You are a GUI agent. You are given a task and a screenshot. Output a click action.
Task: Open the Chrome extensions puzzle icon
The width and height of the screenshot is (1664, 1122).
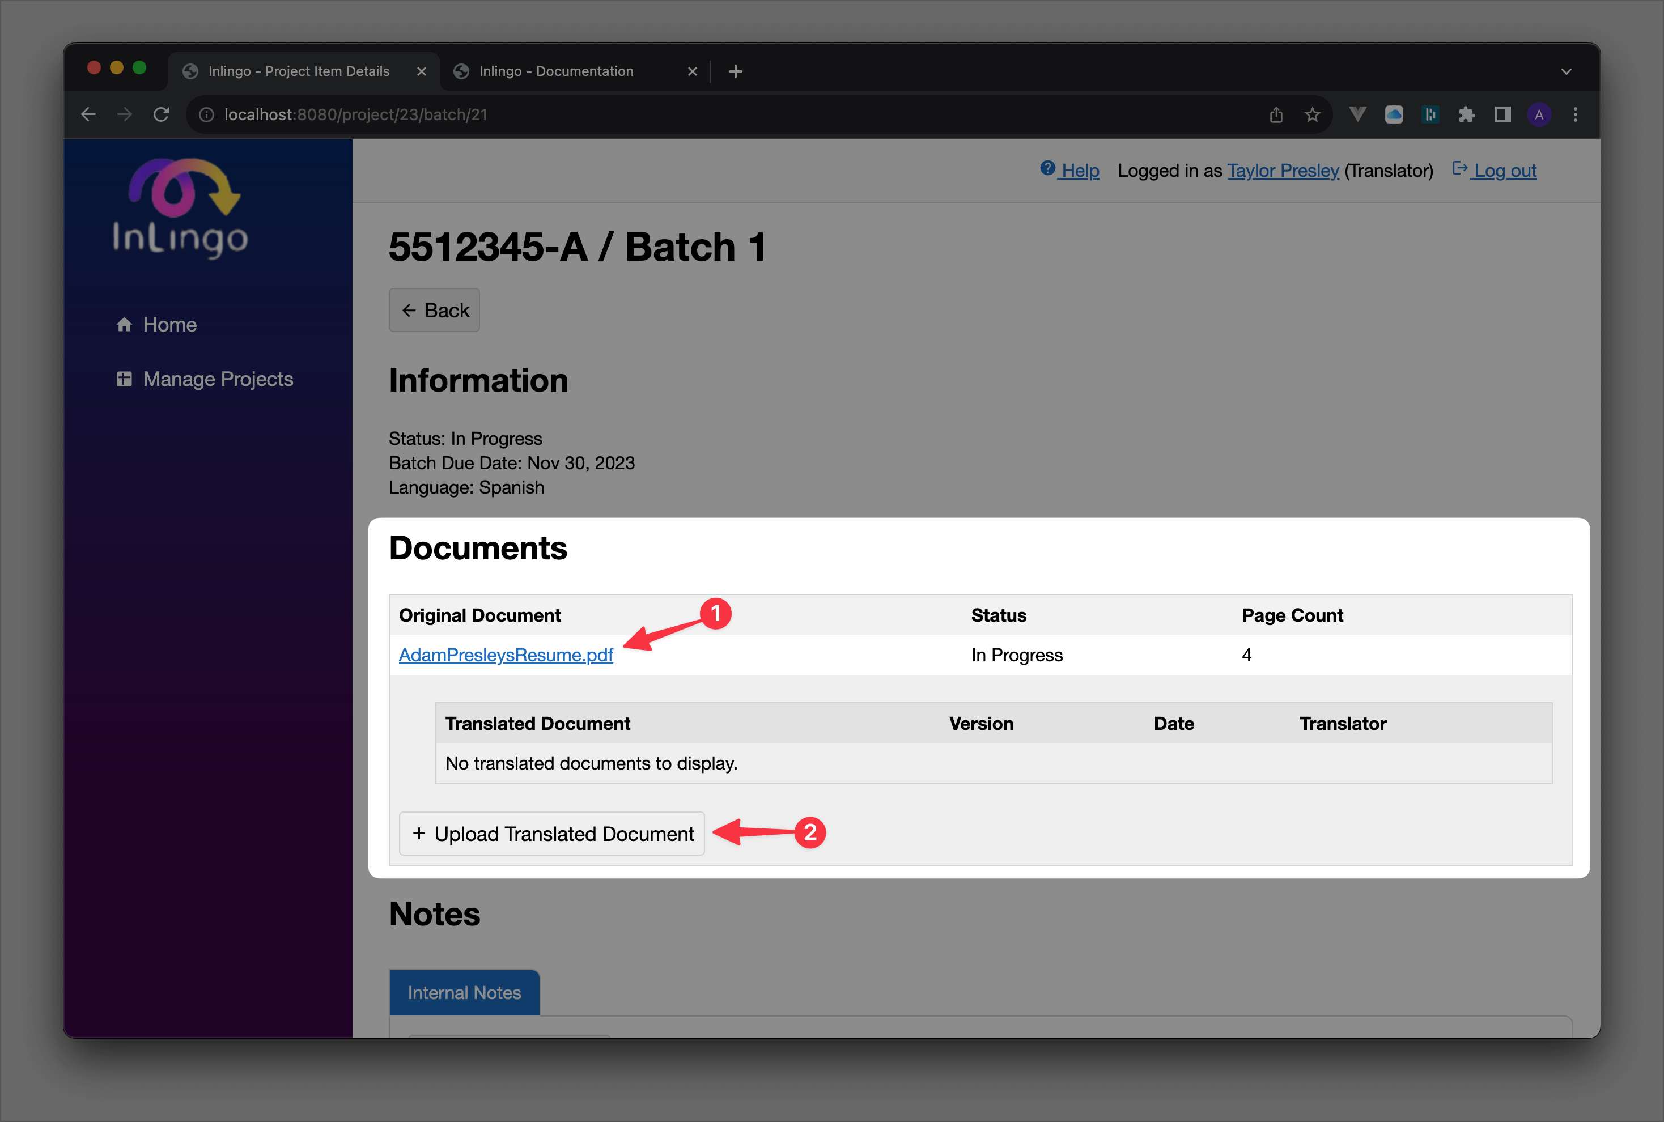point(1466,114)
